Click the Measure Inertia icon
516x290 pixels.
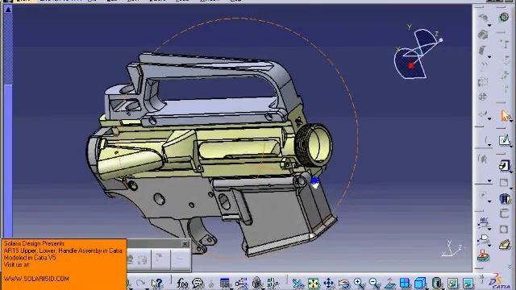(483, 256)
